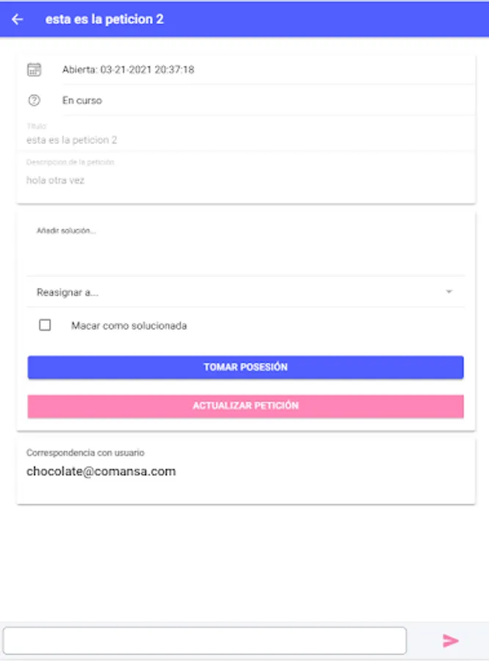Screen dimensions: 489x661
Task: Click the En curso status row
Action: [82, 101]
